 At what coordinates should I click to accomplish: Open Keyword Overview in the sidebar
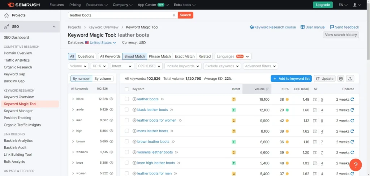coord(19,97)
